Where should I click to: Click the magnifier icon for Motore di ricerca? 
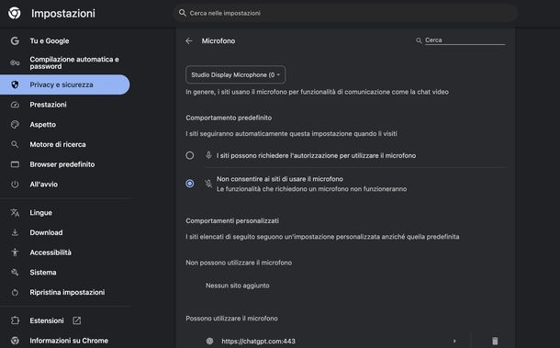(15, 144)
